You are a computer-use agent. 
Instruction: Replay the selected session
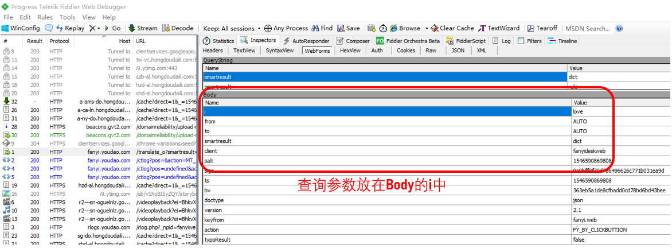[x=70, y=28]
